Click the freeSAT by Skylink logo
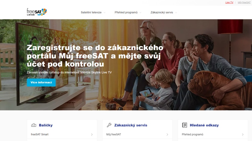252x141 pixels. coord(37,12)
